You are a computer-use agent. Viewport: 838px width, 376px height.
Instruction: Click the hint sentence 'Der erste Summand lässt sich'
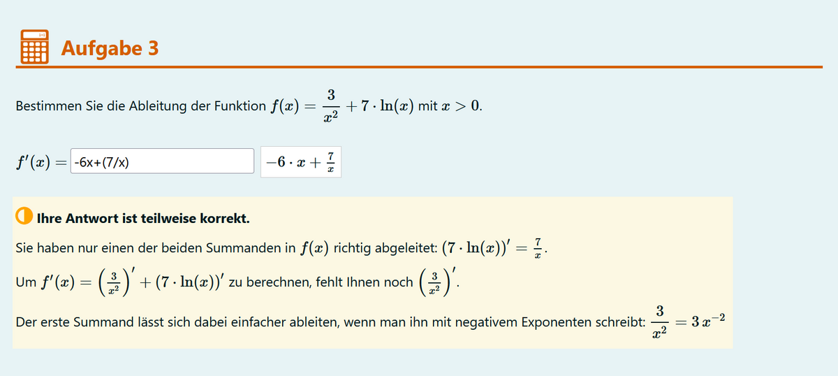pos(105,323)
